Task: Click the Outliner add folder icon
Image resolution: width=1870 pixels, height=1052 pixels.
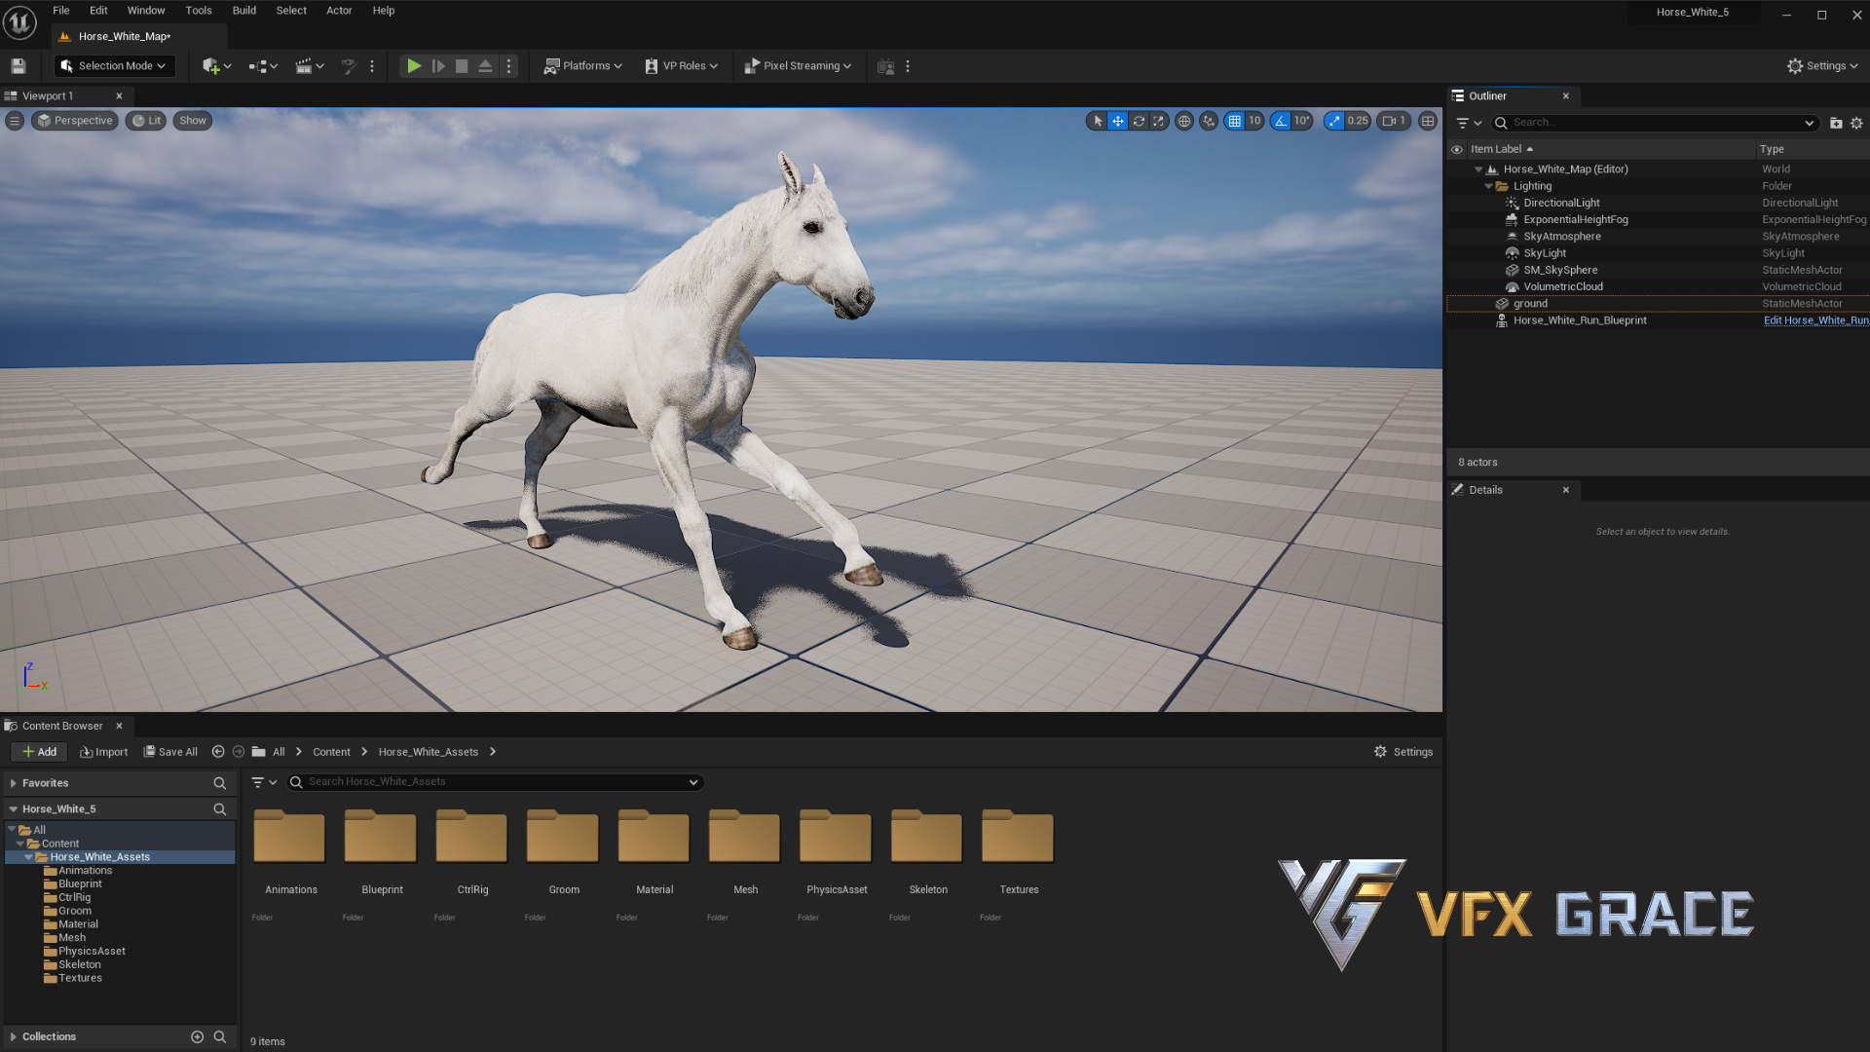Action: (1836, 123)
